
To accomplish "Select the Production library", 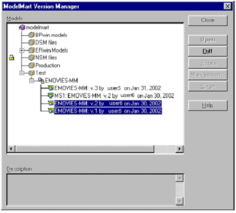I will [x=48, y=65].
